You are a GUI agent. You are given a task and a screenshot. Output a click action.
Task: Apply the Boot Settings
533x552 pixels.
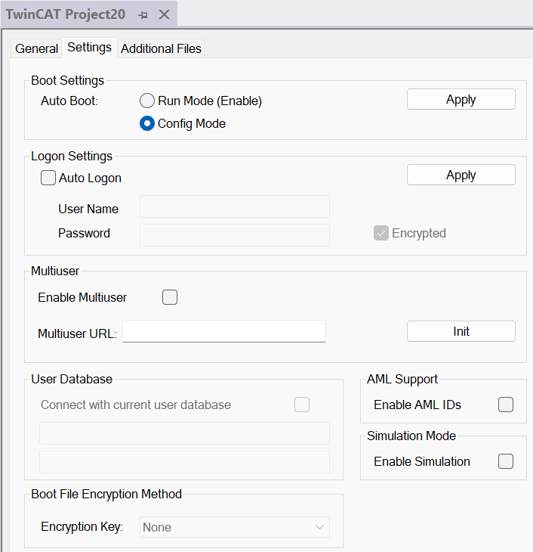(x=461, y=99)
